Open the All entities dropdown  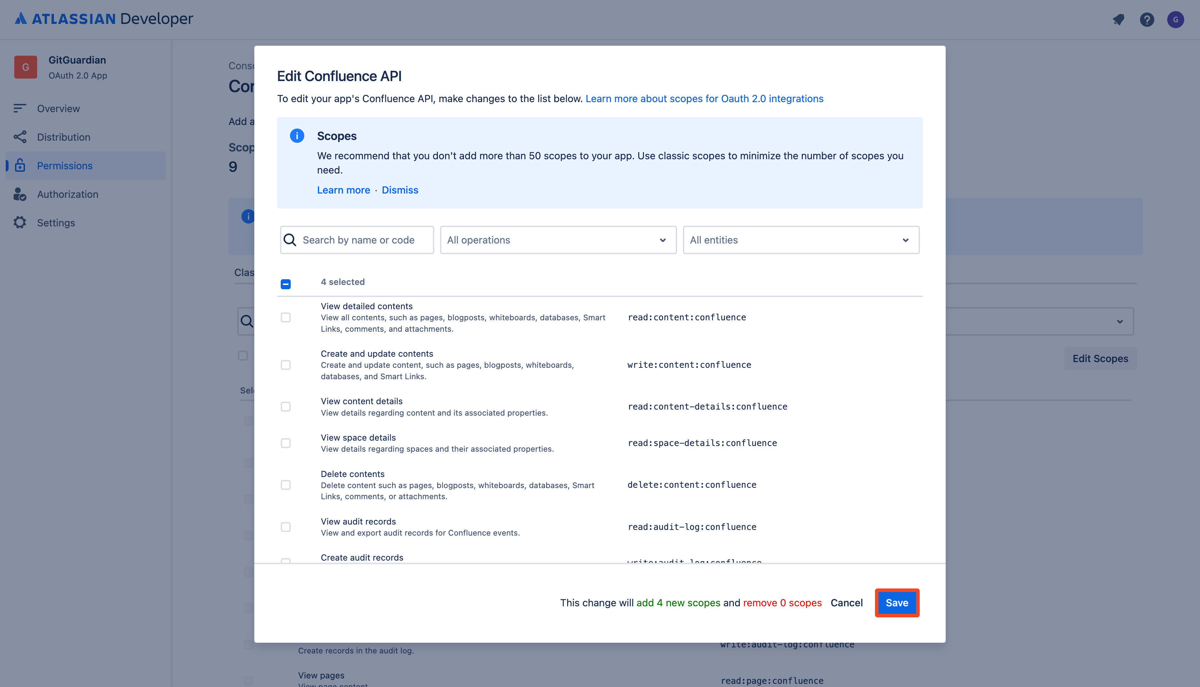pos(801,240)
